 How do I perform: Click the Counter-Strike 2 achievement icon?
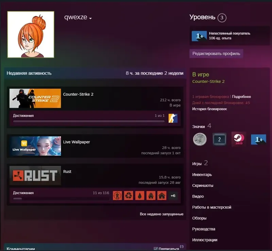coord(173,118)
